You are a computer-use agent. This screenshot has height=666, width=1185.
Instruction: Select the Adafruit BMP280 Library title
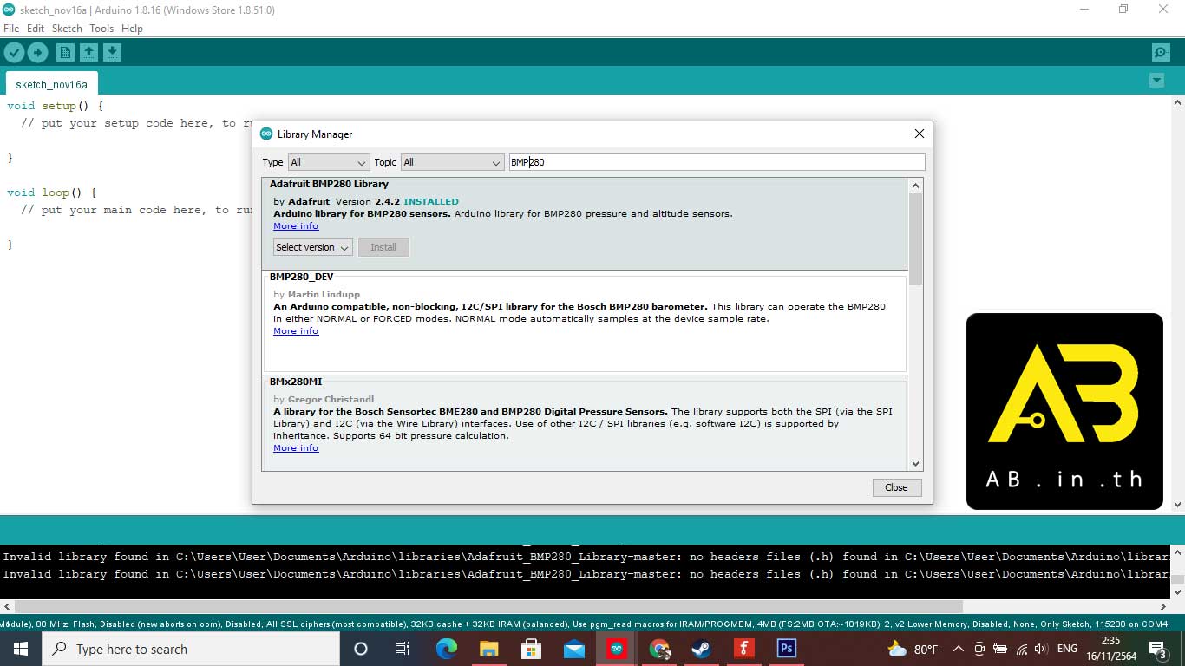point(329,184)
